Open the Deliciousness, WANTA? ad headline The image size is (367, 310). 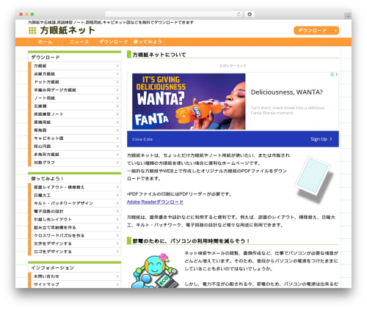(286, 92)
